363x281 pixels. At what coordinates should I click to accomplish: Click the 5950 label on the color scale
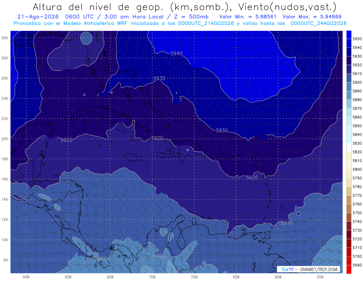pos(357,39)
